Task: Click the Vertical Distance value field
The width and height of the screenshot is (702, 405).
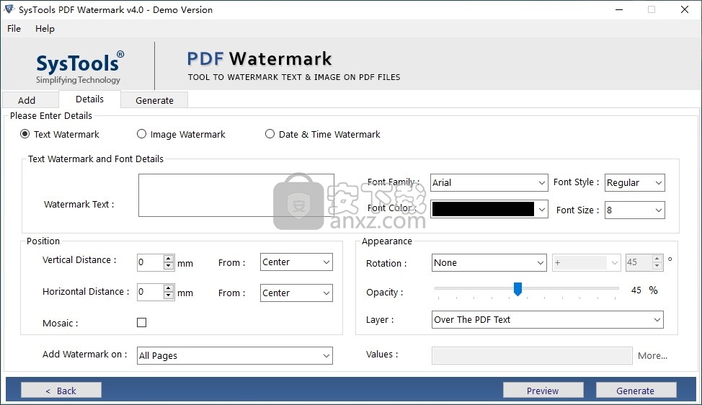Action: pyautogui.click(x=151, y=262)
